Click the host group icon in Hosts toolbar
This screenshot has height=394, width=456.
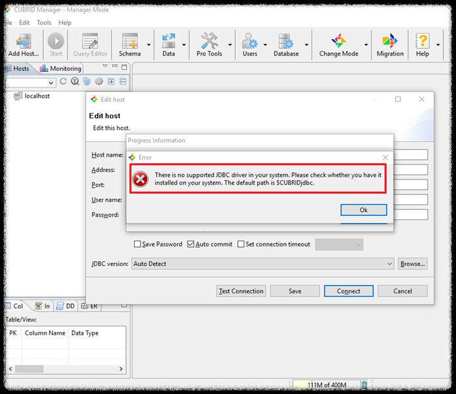click(87, 82)
